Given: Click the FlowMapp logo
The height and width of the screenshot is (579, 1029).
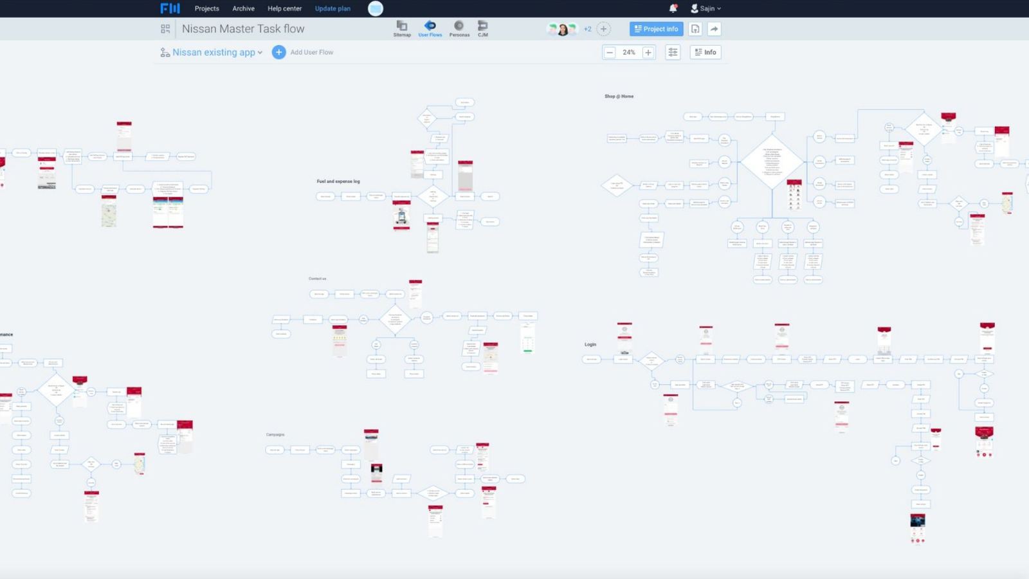Looking at the screenshot, I should point(170,8).
